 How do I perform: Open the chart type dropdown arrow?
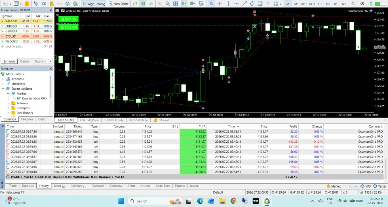[10, 4]
